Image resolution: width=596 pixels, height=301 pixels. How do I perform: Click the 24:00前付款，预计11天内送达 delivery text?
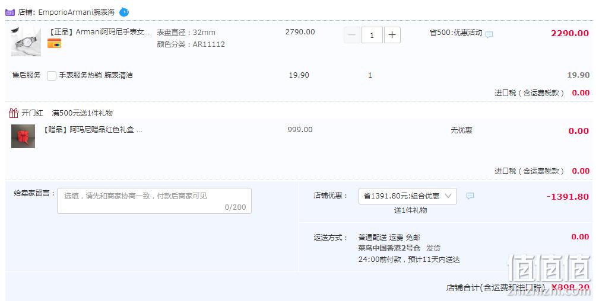409,260
